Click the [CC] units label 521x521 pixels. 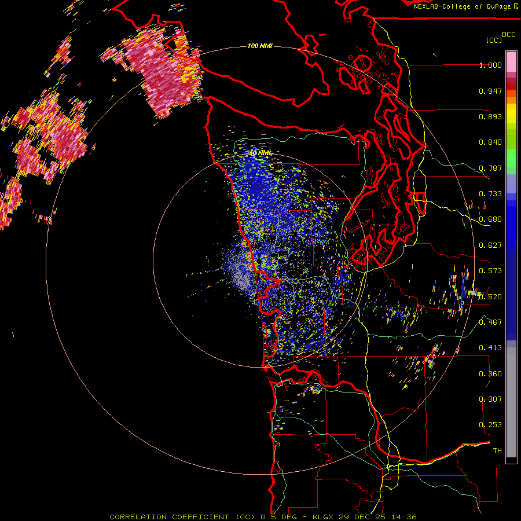494,40
